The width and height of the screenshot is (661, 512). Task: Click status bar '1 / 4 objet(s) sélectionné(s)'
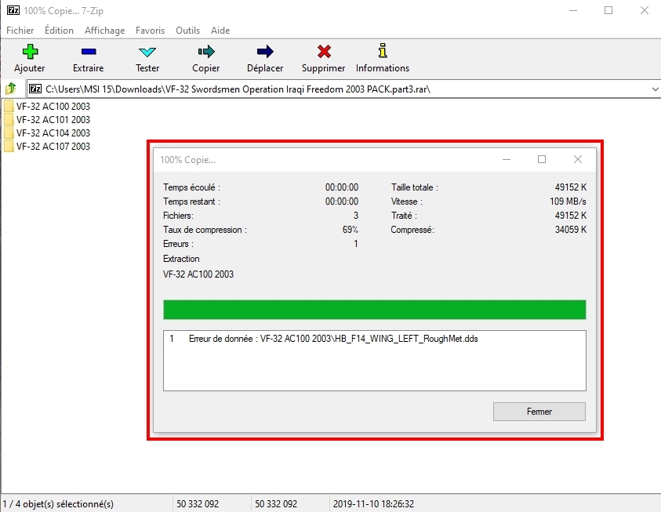point(58,503)
